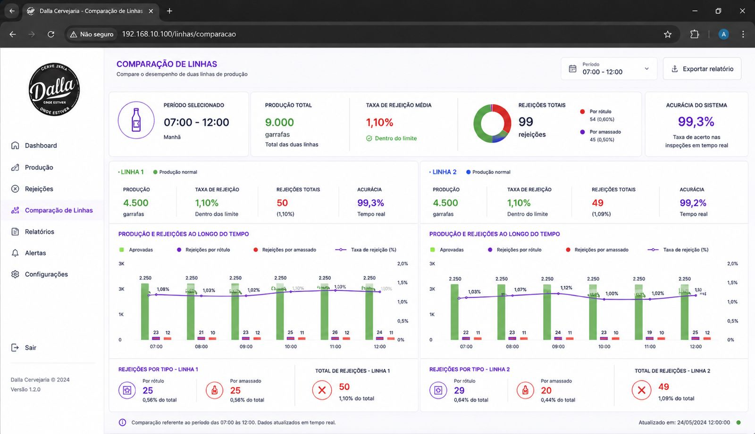The width and height of the screenshot is (755, 434).
Task: Click the export upload icon
Action: [x=675, y=69]
